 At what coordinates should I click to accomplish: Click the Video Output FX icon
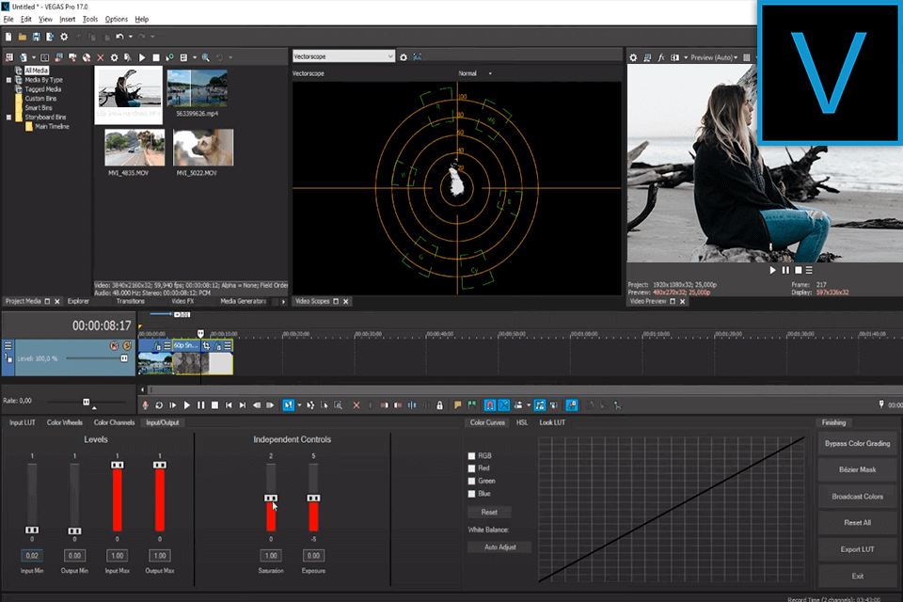[x=661, y=57]
